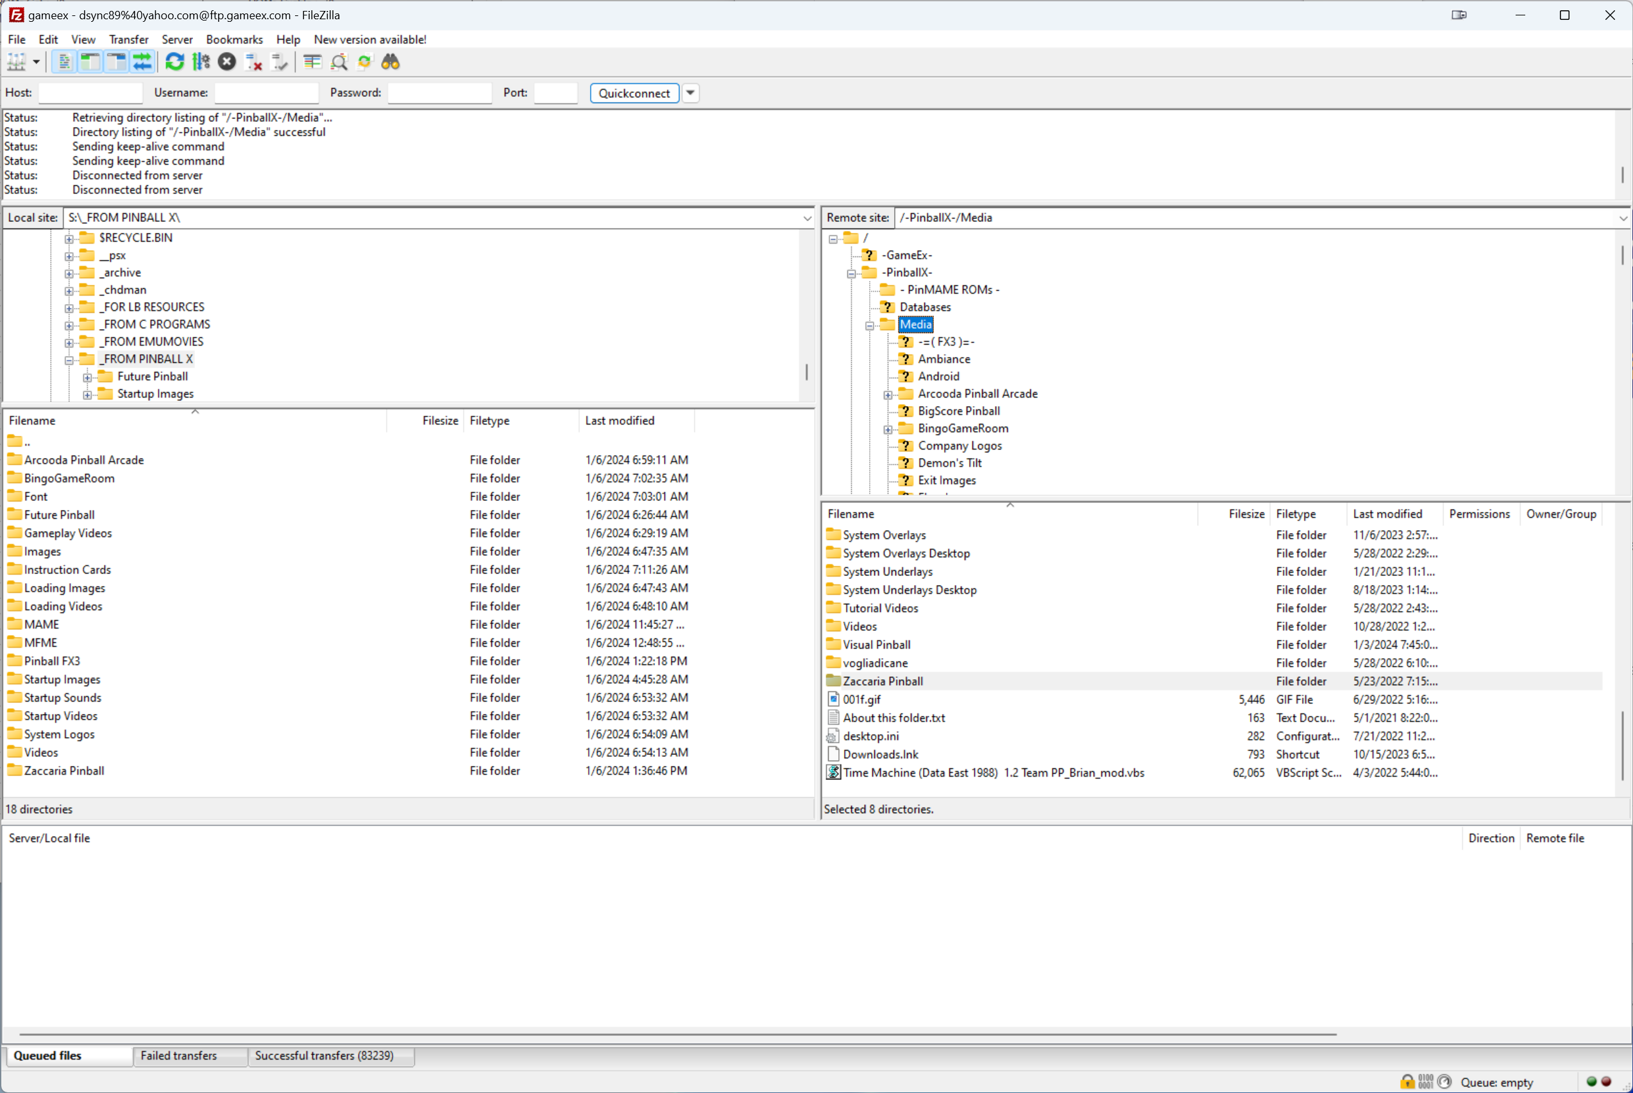
Task: Expand the $RECYCLE.BIN tree node
Action: 69,239
